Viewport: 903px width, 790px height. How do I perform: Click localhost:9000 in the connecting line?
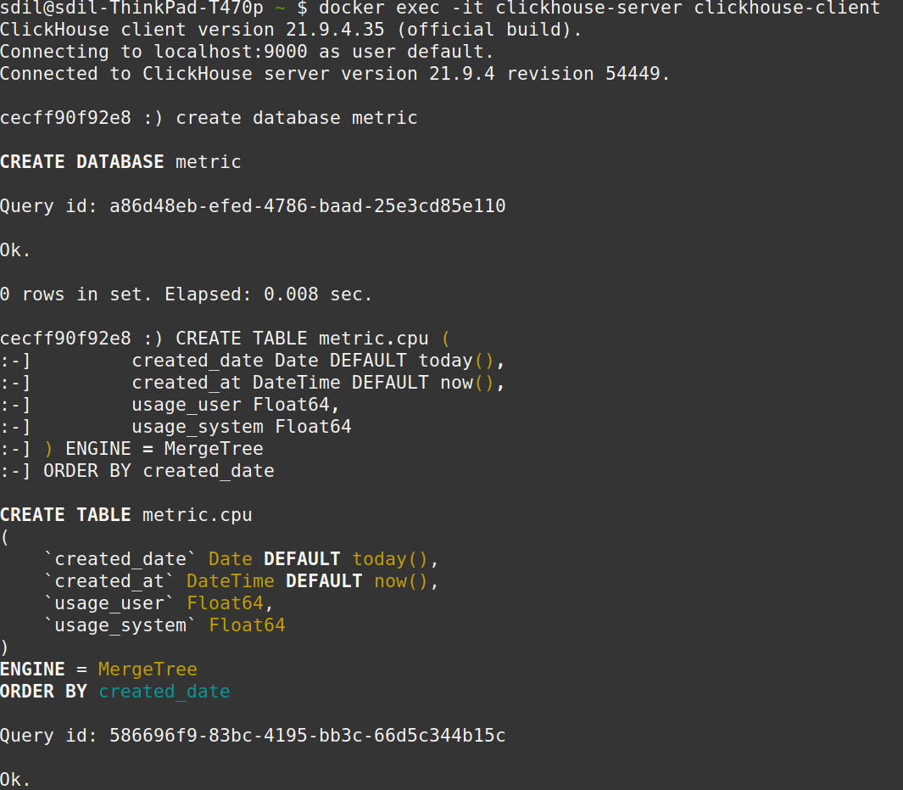click(x=231, y=51)
